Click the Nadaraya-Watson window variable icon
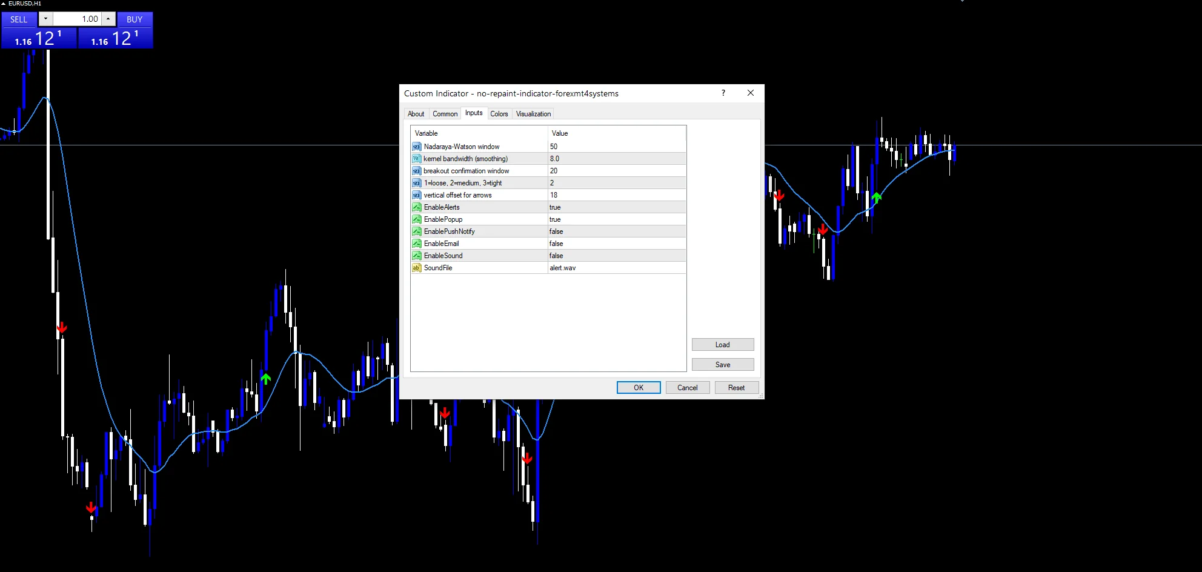The image size is (1202, 572). [416, 147]
